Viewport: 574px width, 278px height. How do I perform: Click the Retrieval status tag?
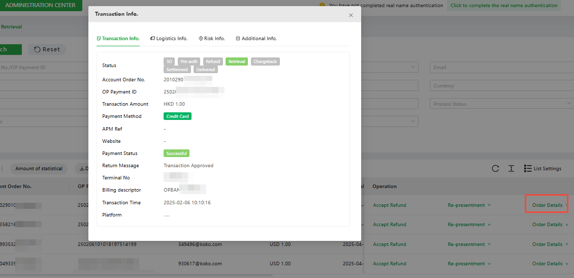pyautogui.click(x=237, y=61)
